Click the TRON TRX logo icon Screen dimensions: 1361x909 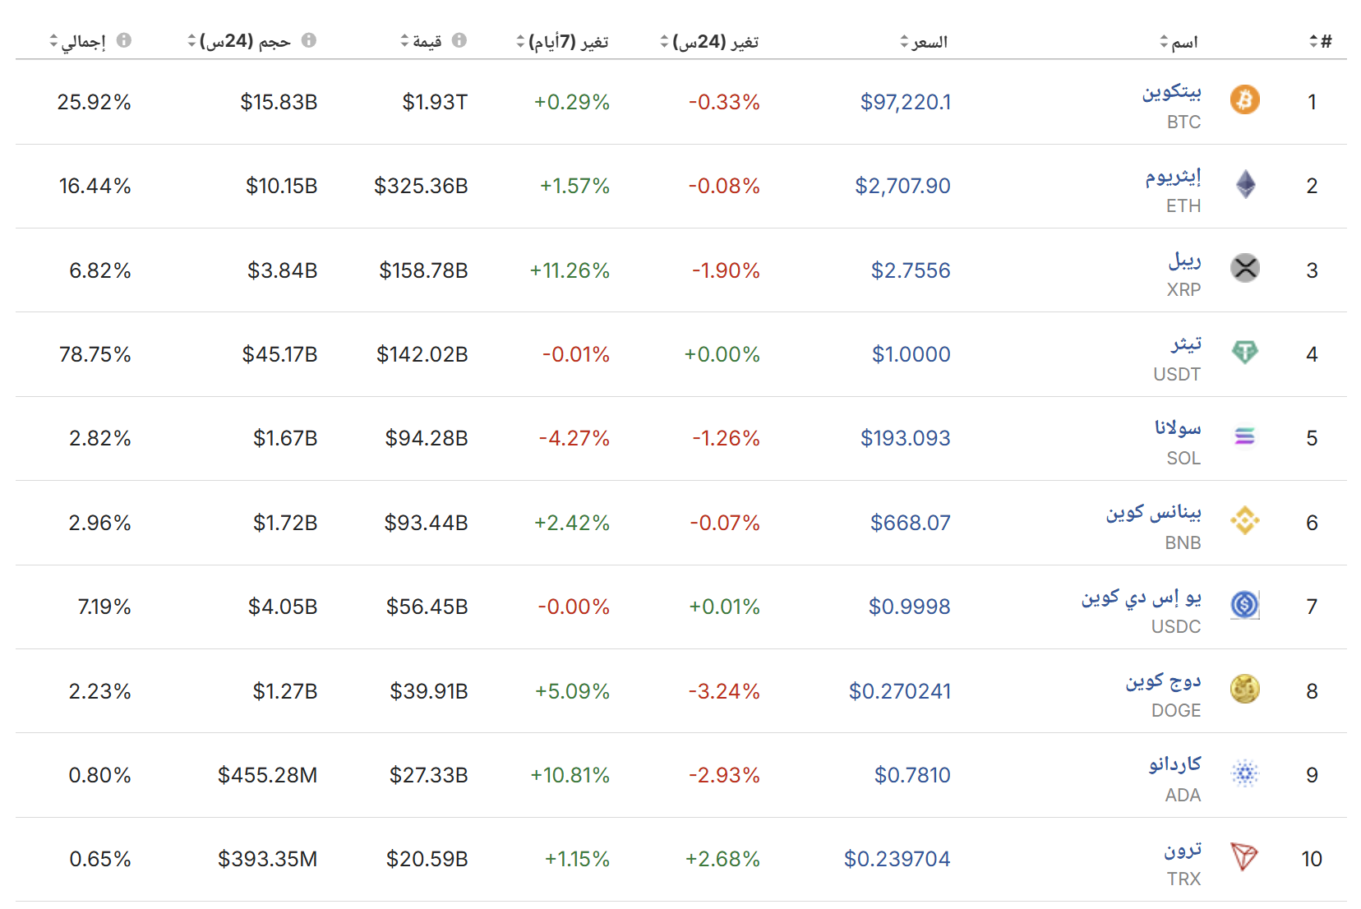pyautogui.click(x=1244, y=857)
